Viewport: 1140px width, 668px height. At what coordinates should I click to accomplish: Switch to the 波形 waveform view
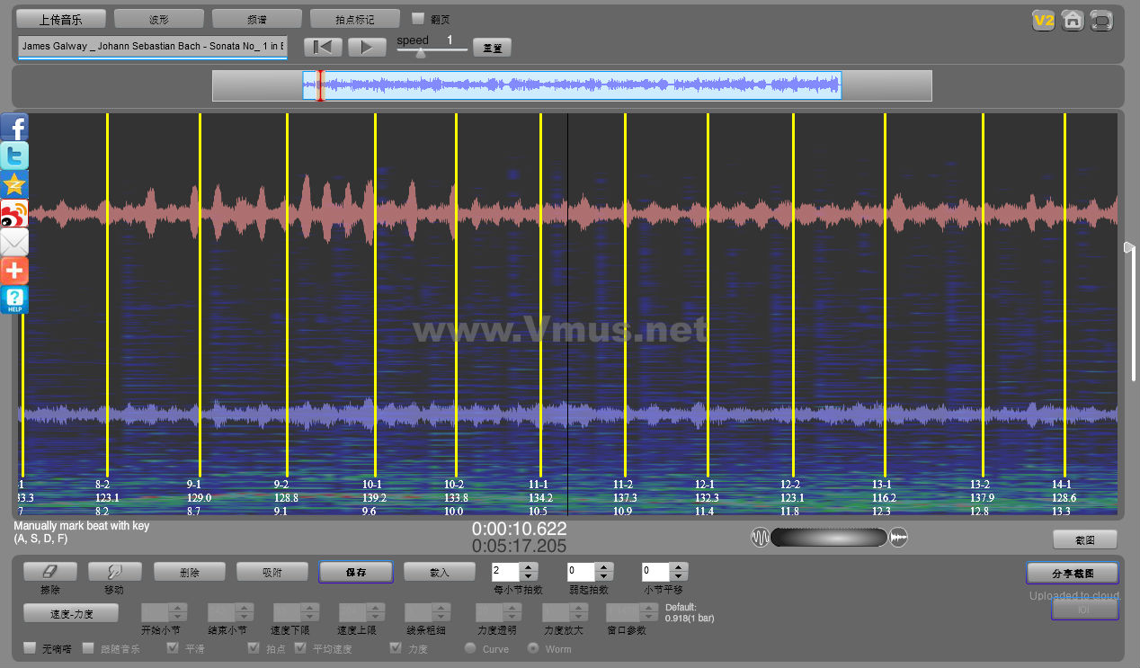coord(159,19)
